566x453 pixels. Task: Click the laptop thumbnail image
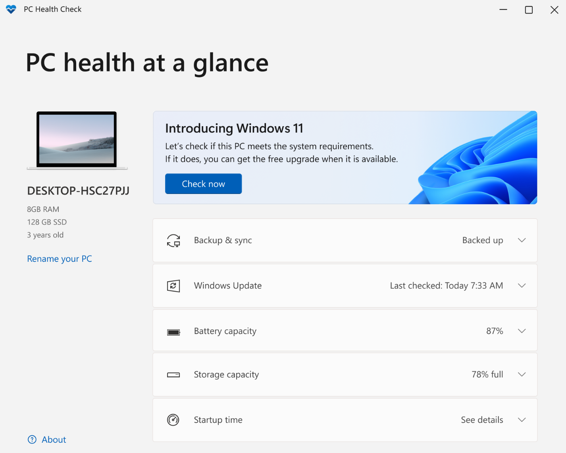pyautogui.click(x=77, y=140)
